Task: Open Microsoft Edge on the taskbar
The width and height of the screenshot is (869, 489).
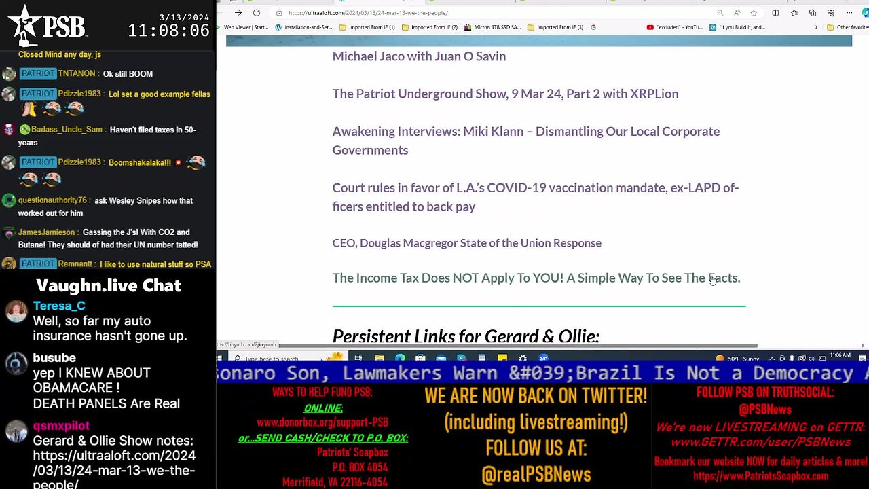Action: (x=400, y=359)
